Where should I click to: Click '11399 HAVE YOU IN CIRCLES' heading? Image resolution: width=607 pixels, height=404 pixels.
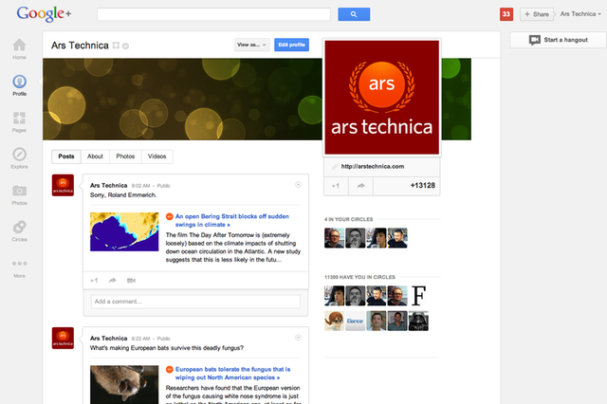(x=359, y=277)
